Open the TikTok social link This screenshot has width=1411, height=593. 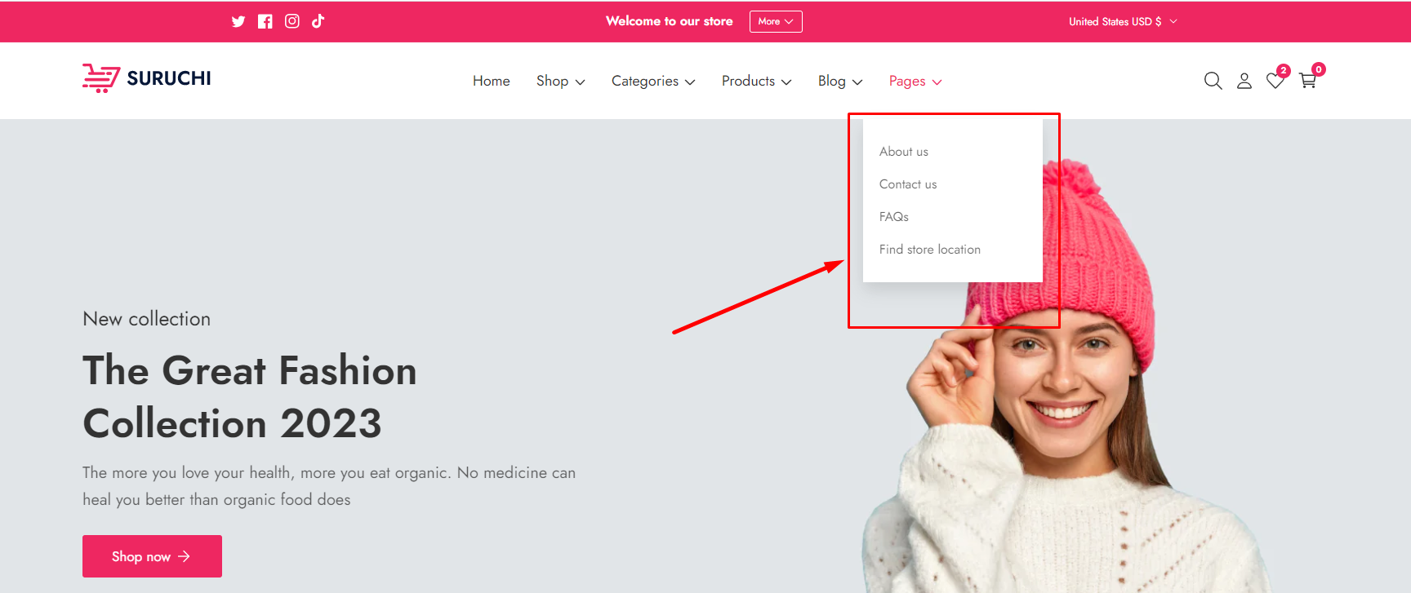point(318,21)
